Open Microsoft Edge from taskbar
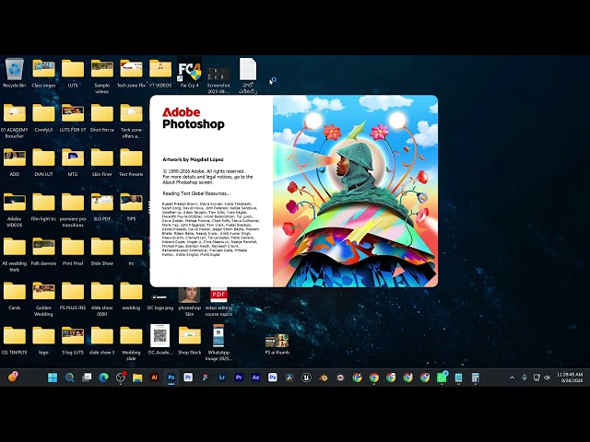The image size is (590, 442). 103,378
